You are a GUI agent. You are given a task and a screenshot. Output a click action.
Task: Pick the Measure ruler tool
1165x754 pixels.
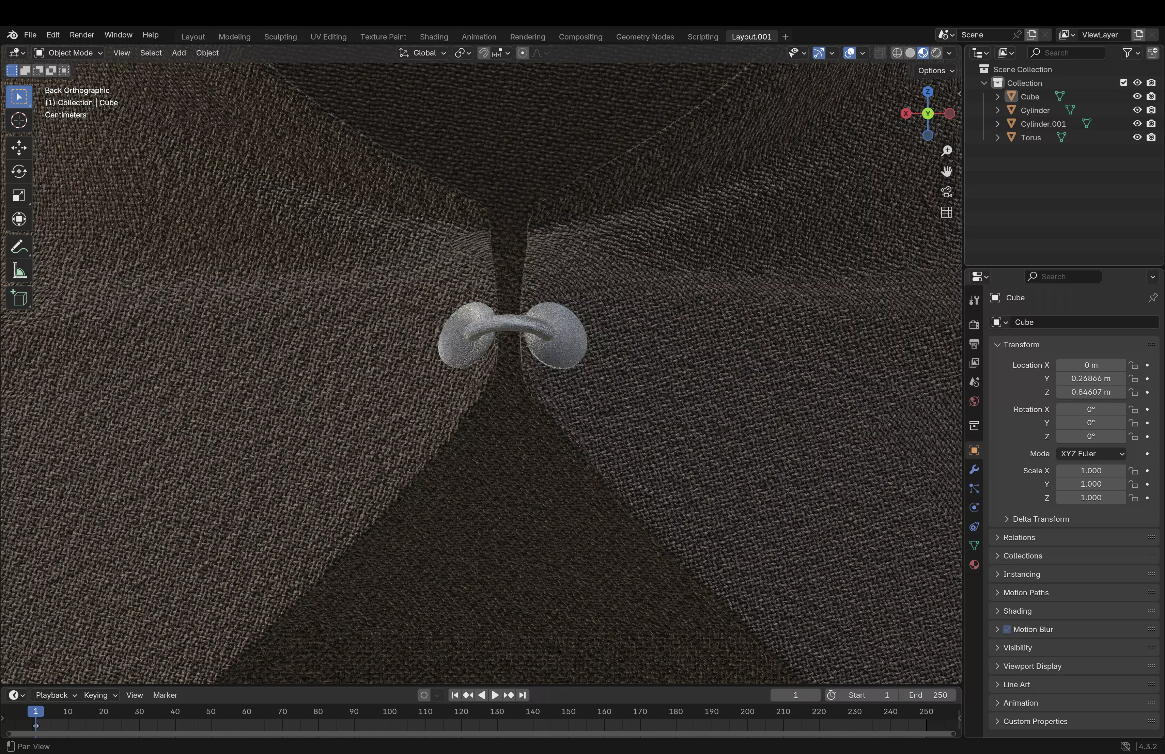(x=19, y=271)
